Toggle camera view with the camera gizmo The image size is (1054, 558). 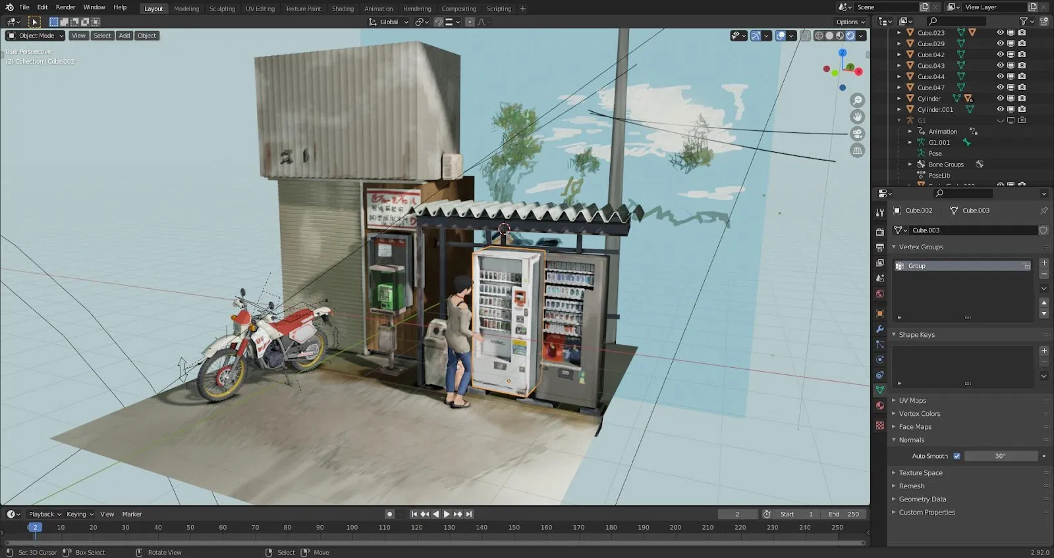[x=857, y=134]
